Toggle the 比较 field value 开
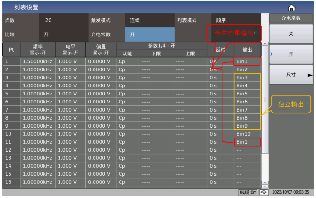316x198 pixels. pos(63,34)
